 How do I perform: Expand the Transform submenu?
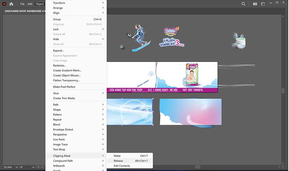[76, 3]
